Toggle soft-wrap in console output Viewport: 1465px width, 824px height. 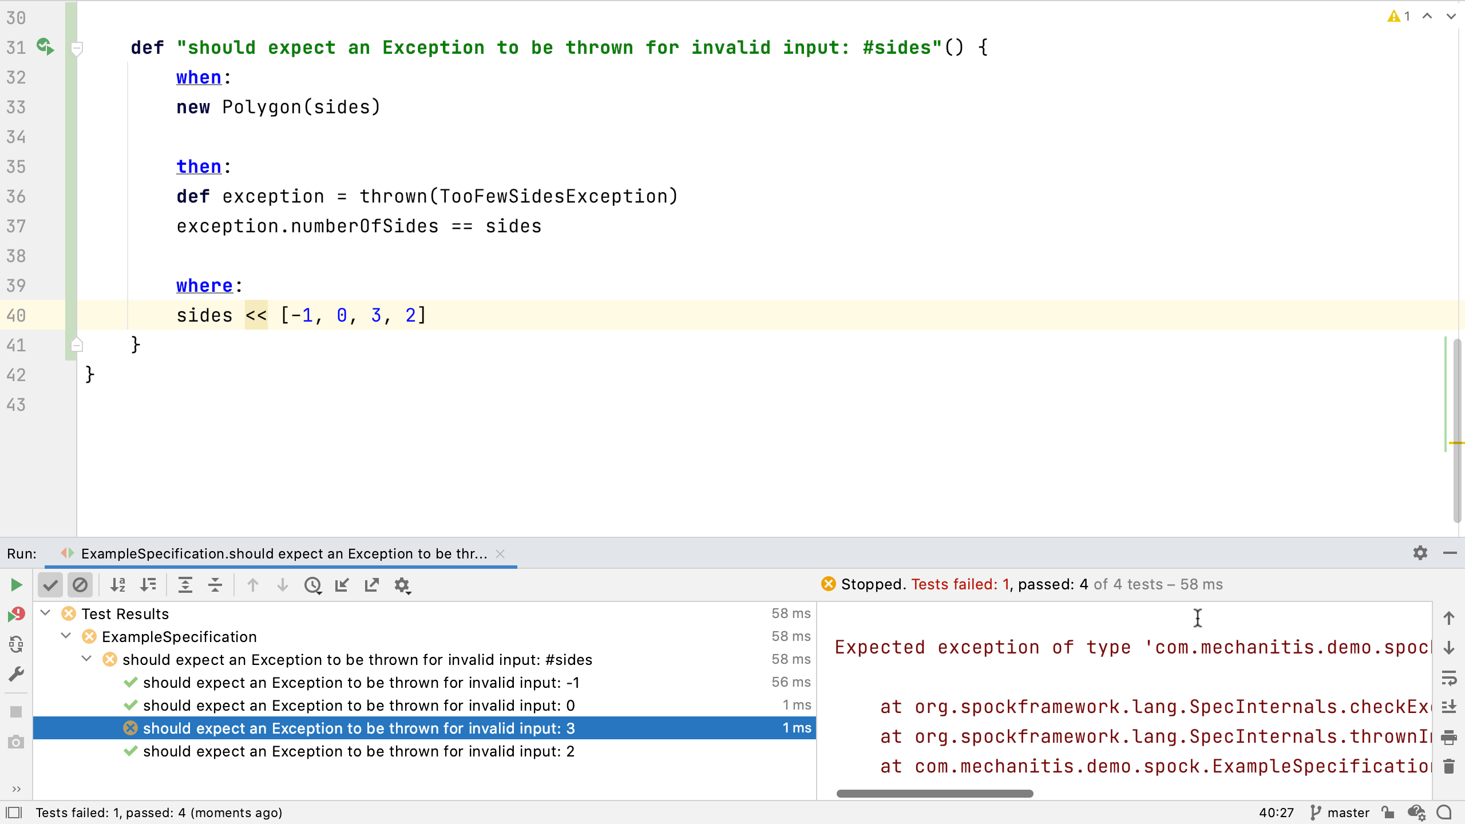(x=1448, y=678)
